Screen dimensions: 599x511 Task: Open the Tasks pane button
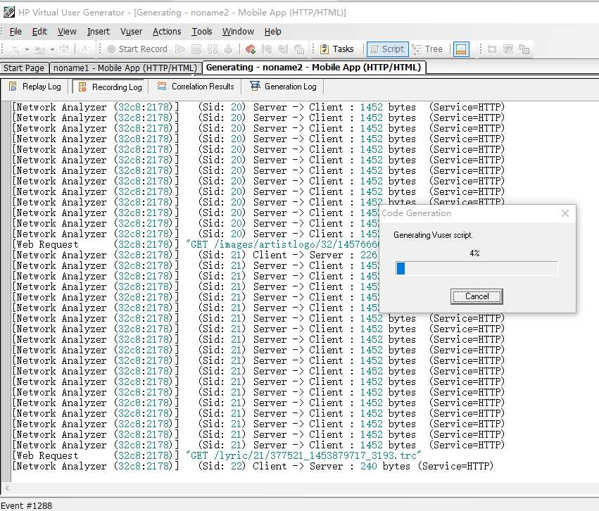tap(337, 49)
